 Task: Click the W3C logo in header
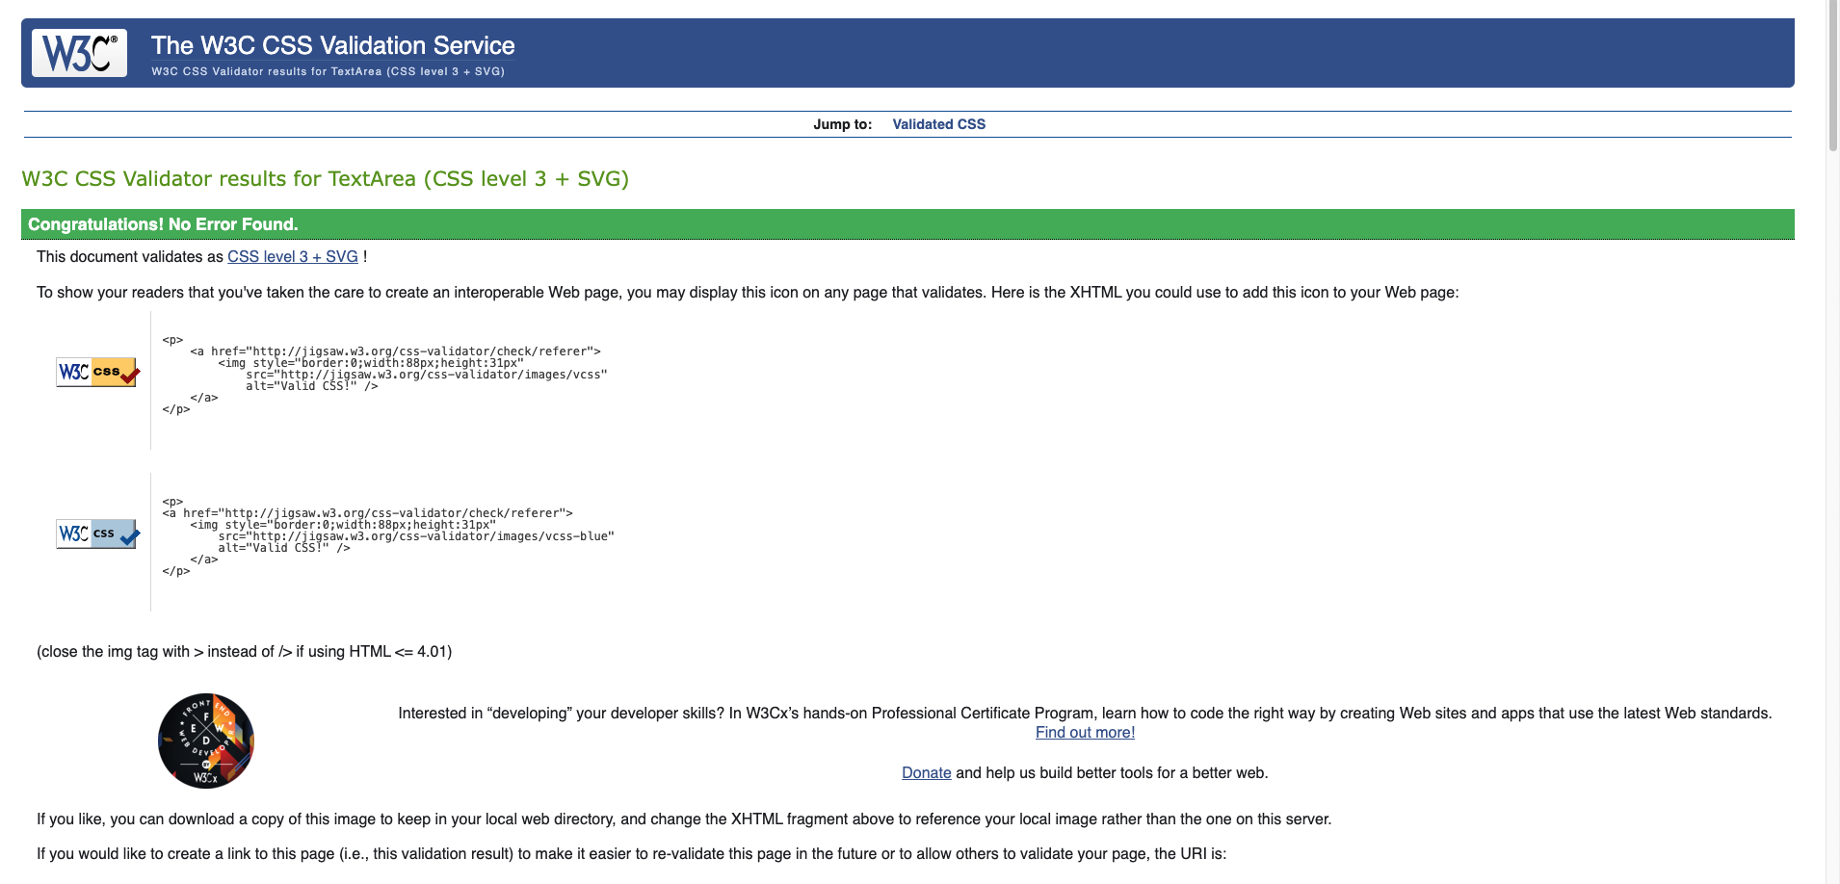point(79,52)
